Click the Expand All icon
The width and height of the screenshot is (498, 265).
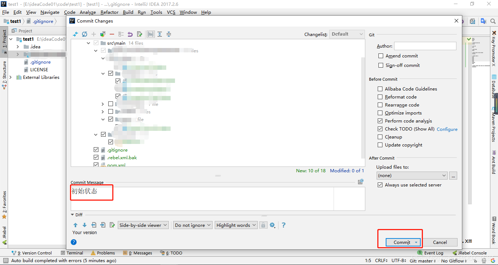pyautogui.click(x=160, y=34)
